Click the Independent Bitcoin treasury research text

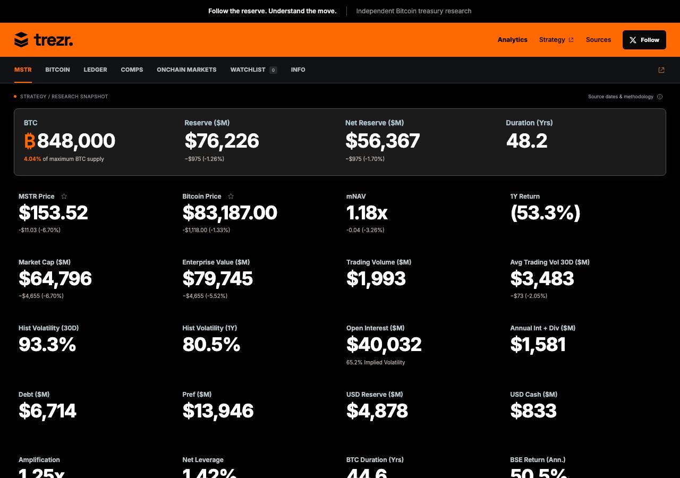coord(414,11)
